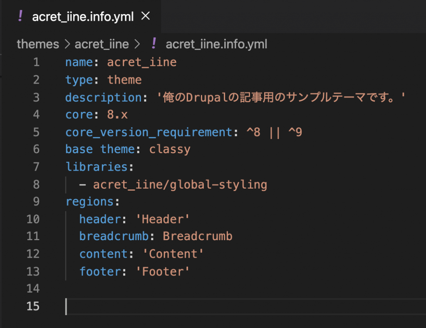Viewport: 426px width, 328px height.
Task: Click line number 14 in gutter
Action: pos(33,288)
